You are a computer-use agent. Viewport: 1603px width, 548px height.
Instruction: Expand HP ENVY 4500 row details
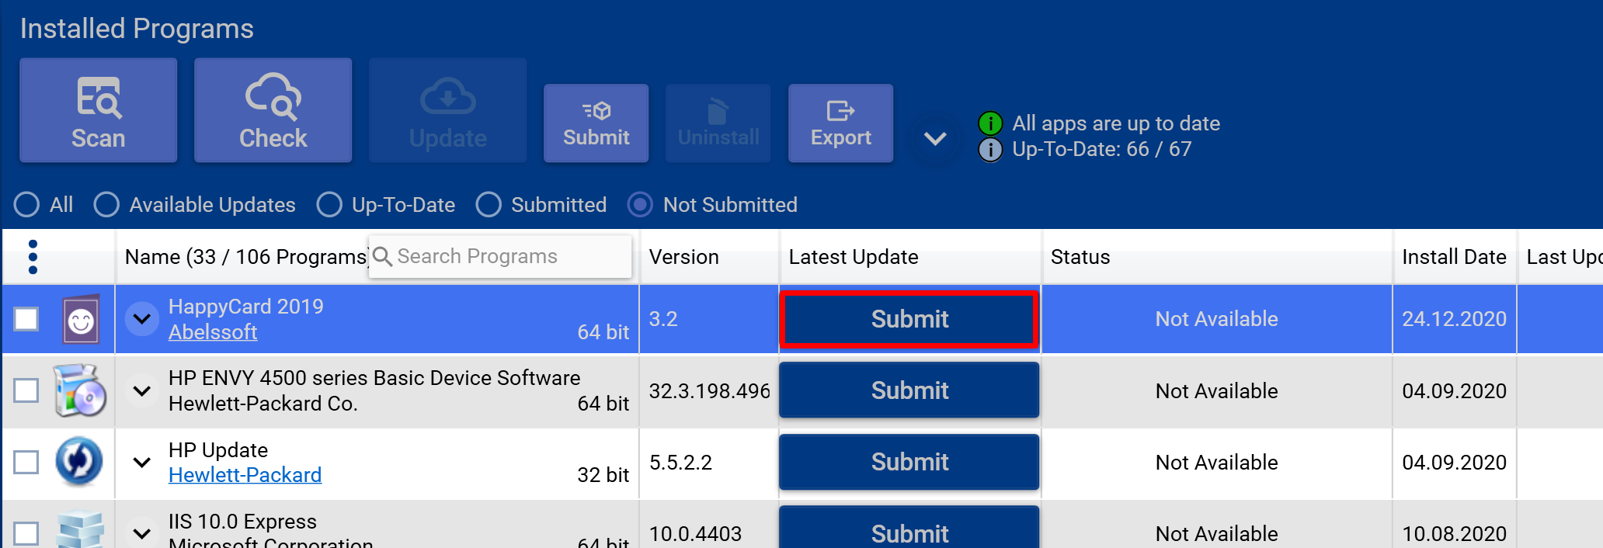142,390
